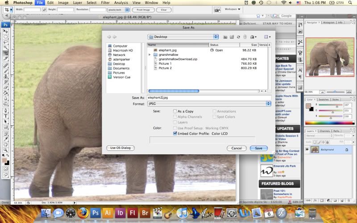Open Illustrator from the Dock

(108, 213)
